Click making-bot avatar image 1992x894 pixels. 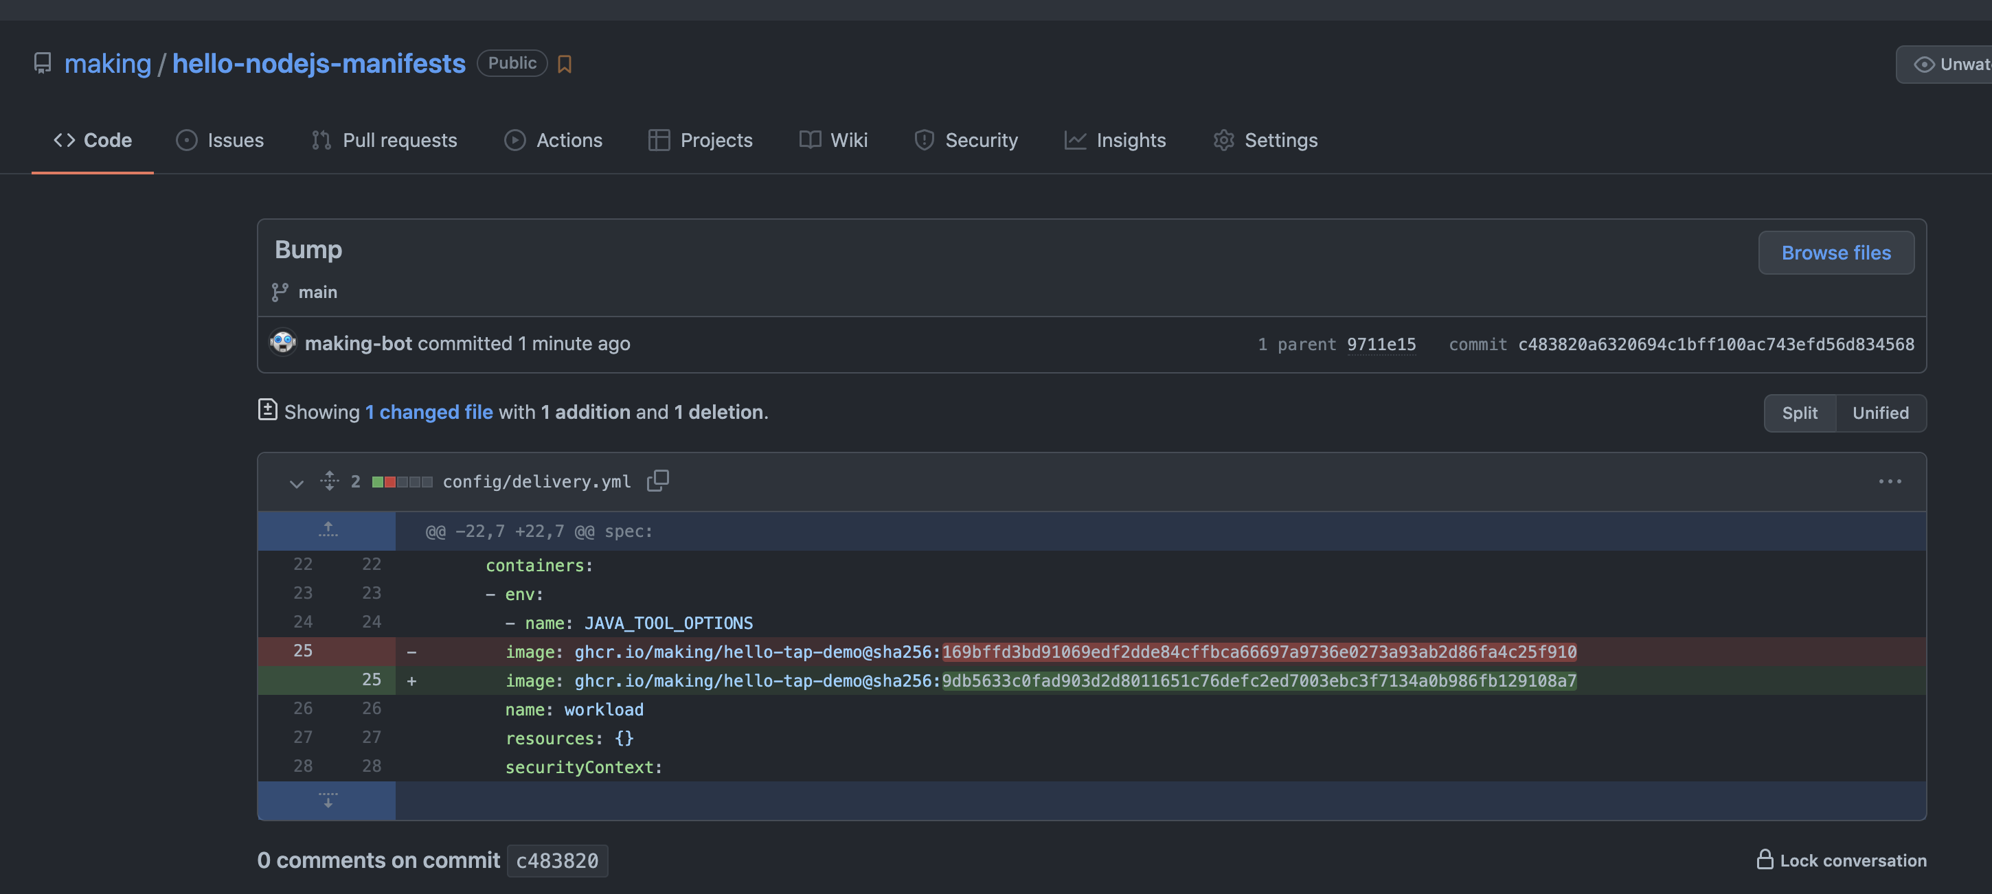(282, 343)
